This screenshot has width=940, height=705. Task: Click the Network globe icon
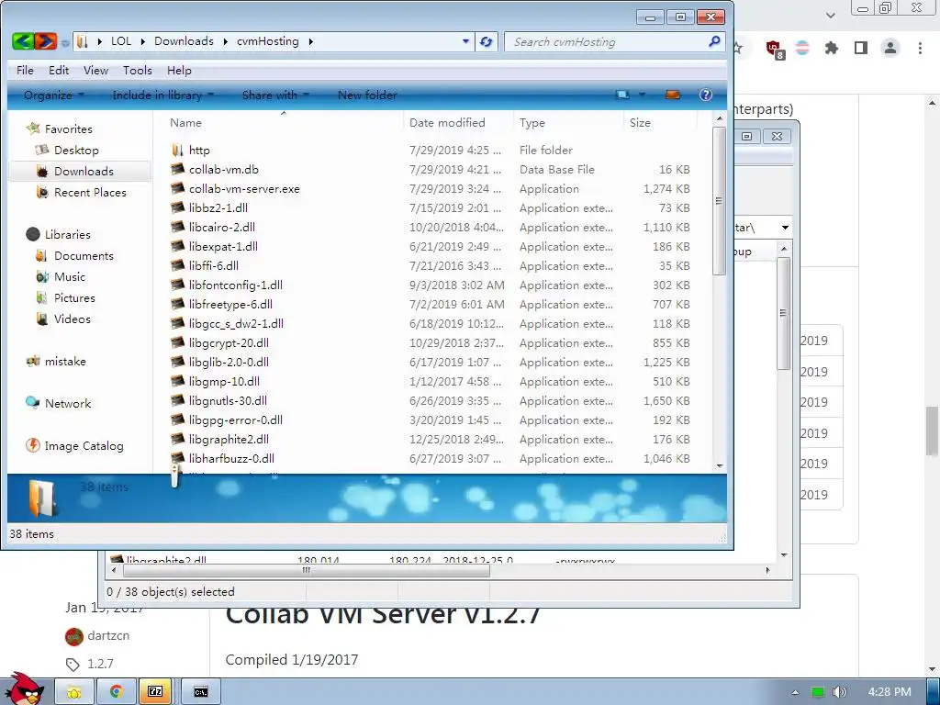33,403
